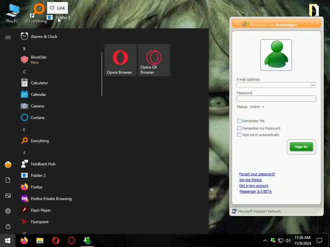Click the Power button in Start sidebar
This screenshot has height=247, width=330.
8,226
